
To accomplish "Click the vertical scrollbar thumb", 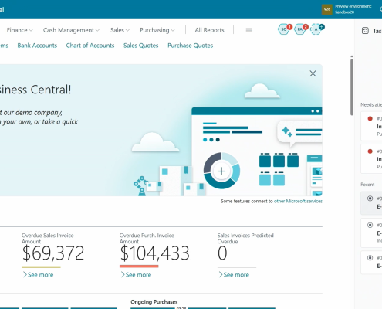I will pos(352,87).
